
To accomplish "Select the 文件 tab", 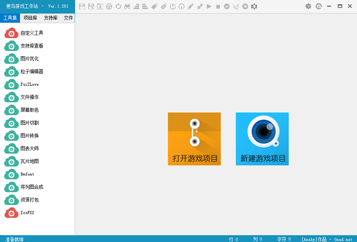I will 68,18.
